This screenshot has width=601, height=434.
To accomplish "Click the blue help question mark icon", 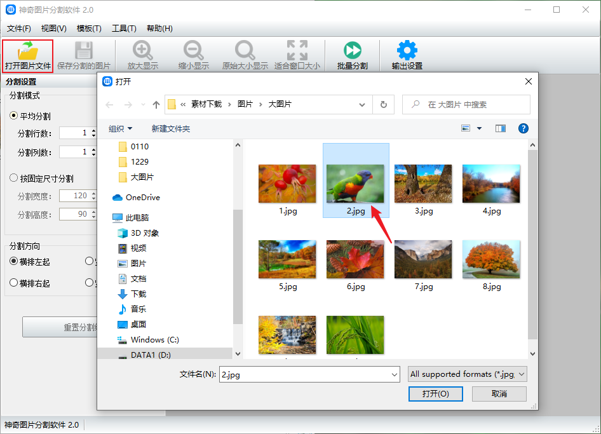I will click(x=523, y=128).
